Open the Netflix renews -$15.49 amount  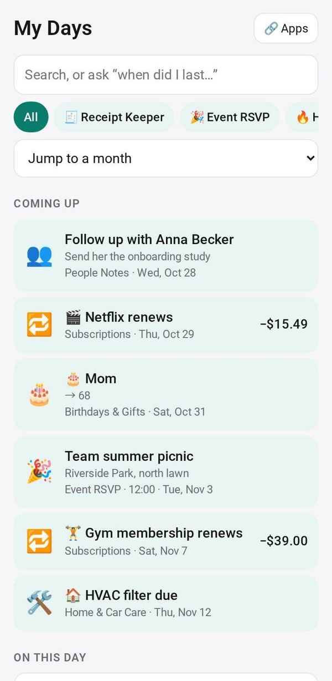pos(284,324)
